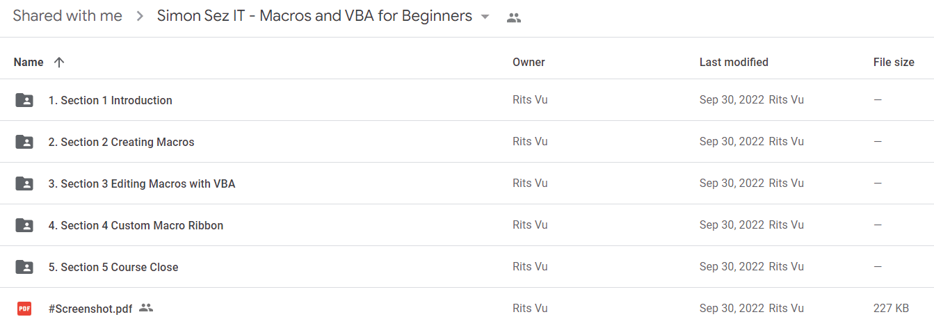This screenshot has width=934, height=326.
Task: Click the Owner column header
Action: [529, 62]
